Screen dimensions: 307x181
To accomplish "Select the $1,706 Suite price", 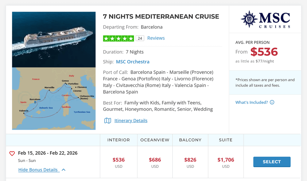I will point(226,160).
